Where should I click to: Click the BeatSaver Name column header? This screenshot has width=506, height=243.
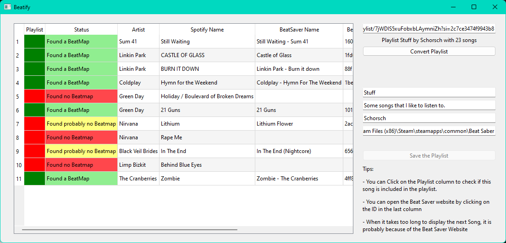pos(299,30)
